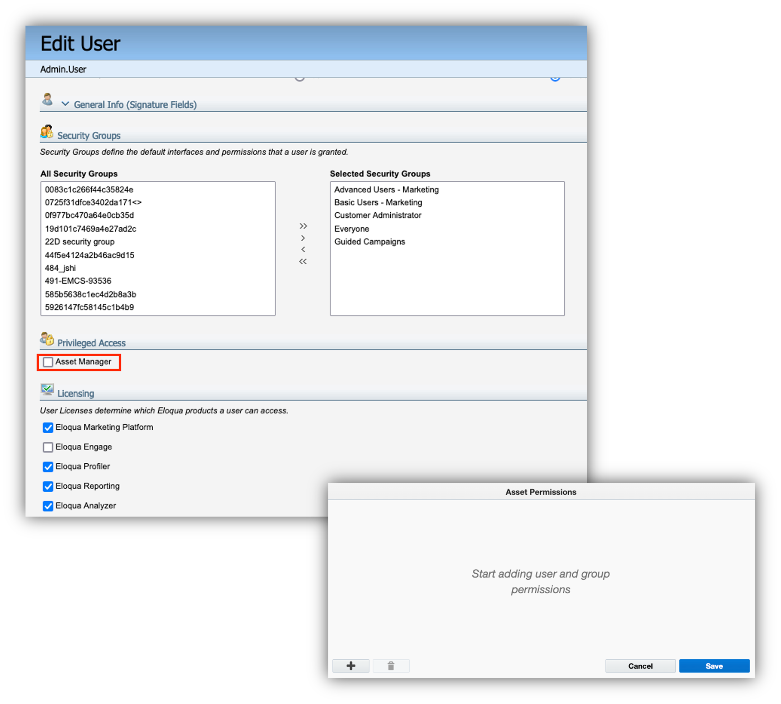781x704 pixels.
Task: Enable the Asset Manager checkbox
Action: (48, 362)
